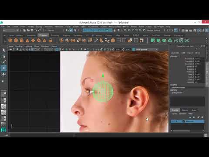Screen dimensions: 209x157
Task: Switch to the Render layer tab
Action: tap(185, 110)
